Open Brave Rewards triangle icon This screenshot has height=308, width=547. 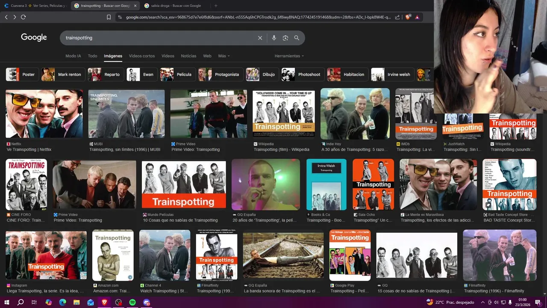pos(417,17)
